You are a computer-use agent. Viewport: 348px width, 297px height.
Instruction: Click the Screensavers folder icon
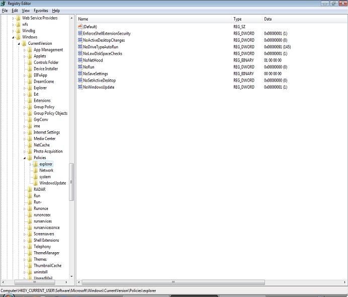tap(30, 234)
